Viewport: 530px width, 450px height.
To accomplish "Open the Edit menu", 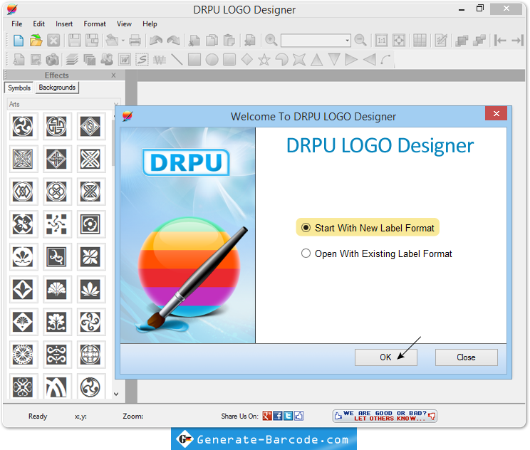I will (x=39, y=24).
